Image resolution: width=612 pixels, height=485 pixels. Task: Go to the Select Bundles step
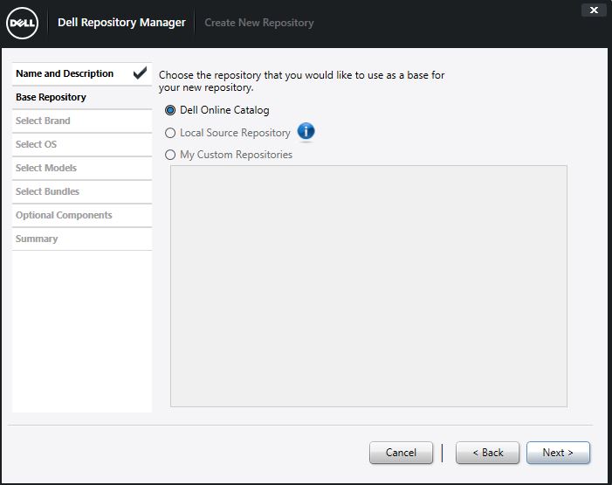point(82,192)
